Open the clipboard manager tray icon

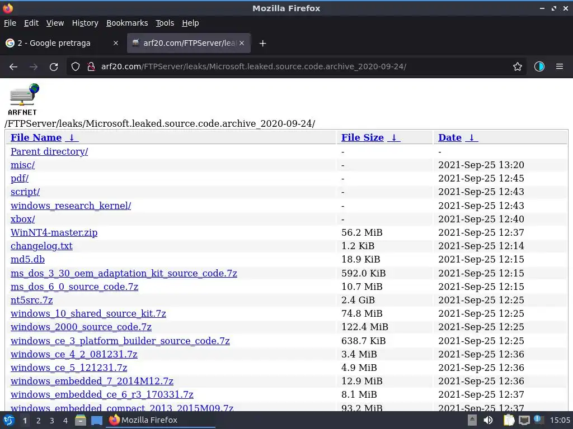pyautogui.click(x=509, y=420)
